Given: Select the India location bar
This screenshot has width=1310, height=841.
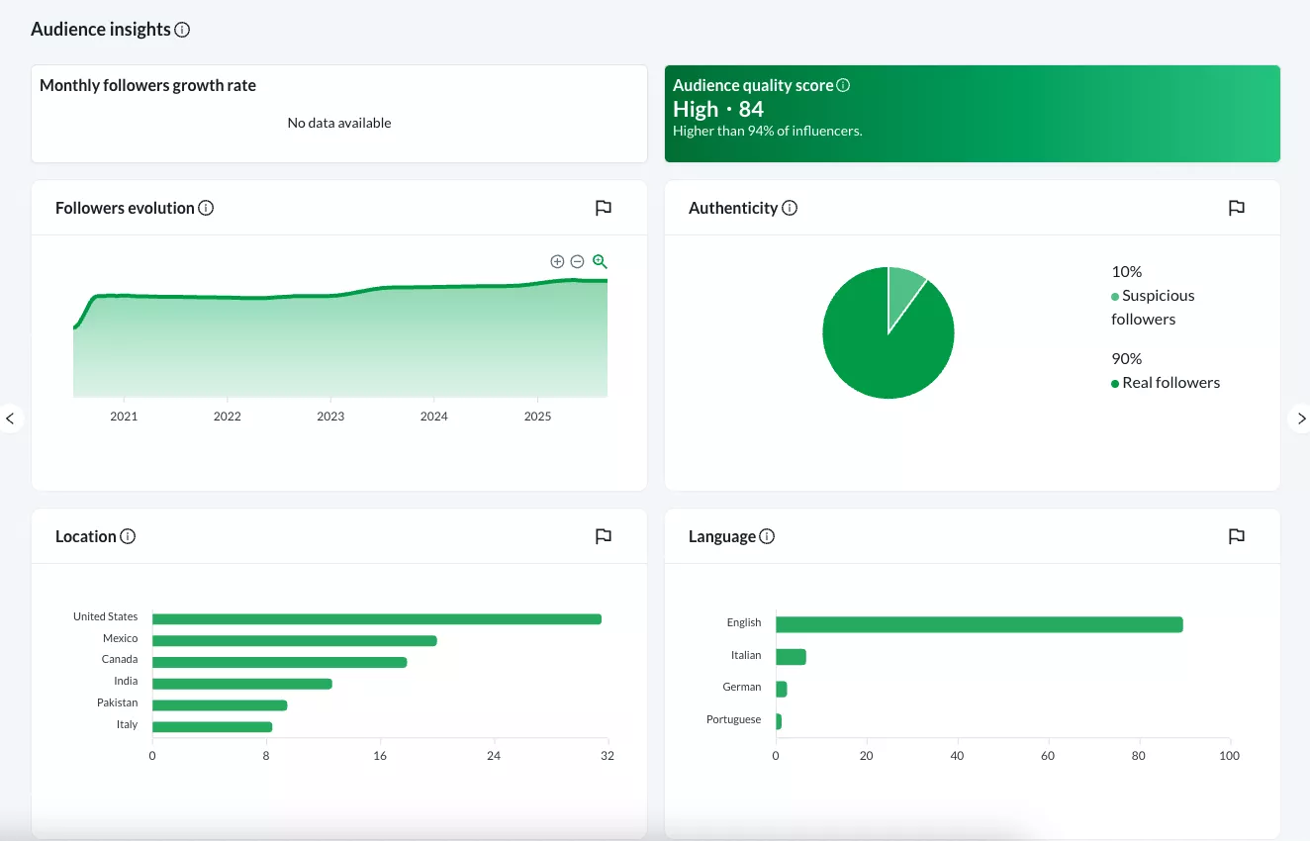Looking at the screenshot, I should click(x=242, y=684).
